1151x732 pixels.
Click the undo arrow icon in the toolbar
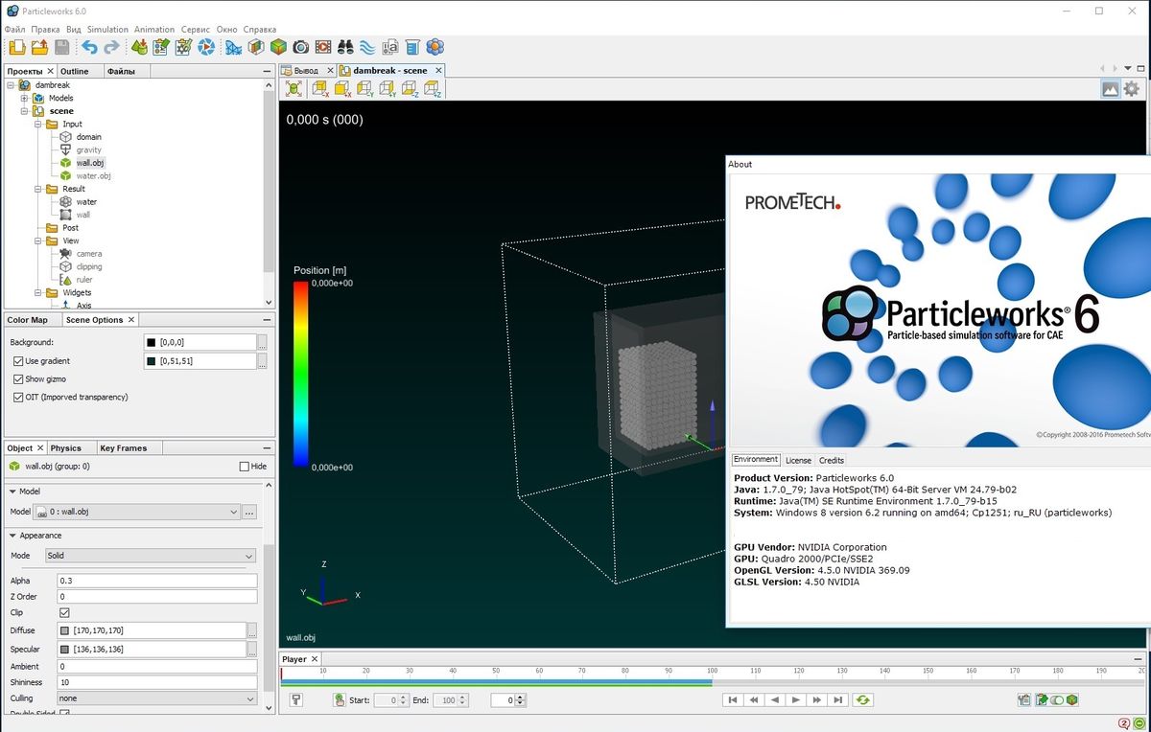pos(89,47)
